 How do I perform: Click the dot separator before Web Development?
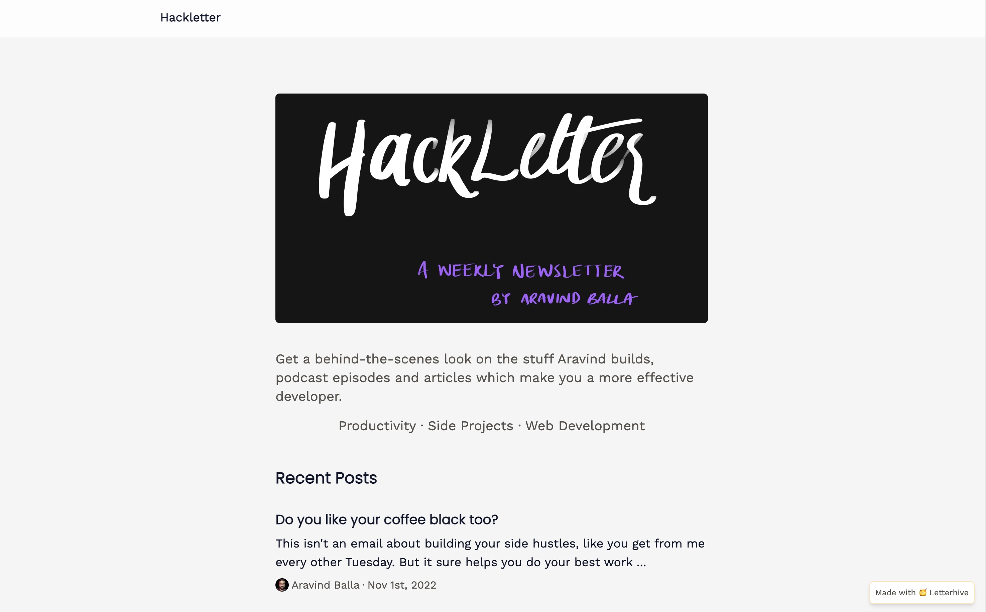[519, 426]
